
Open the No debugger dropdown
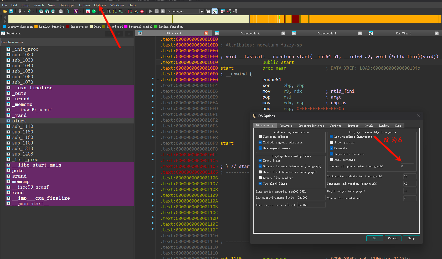pos(202,11)
